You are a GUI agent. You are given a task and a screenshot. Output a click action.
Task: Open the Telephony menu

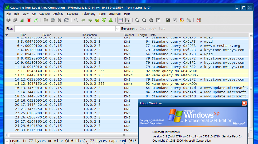(x=89, y=14)
